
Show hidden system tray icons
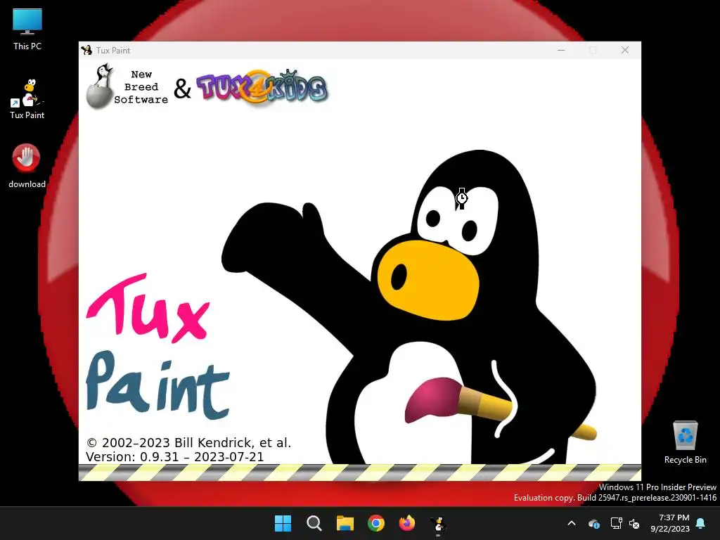pos(572,523)
